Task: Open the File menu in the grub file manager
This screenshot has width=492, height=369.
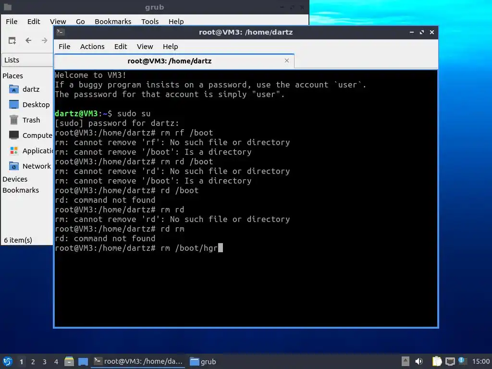Action: coord(12,21)
